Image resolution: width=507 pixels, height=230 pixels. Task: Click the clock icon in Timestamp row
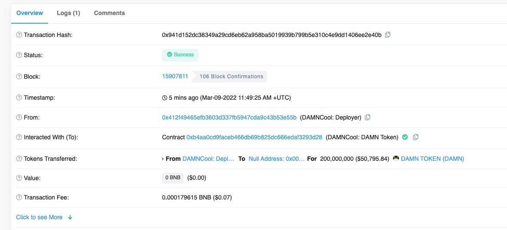pos(165,98)
